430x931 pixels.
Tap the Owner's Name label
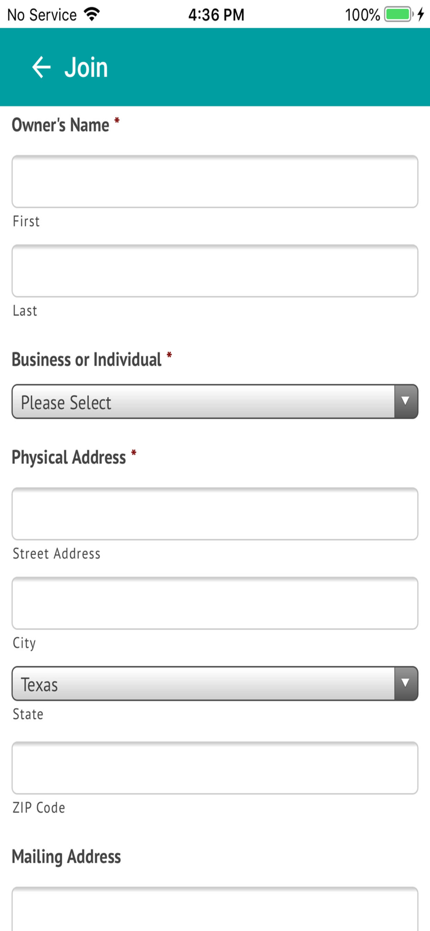click(x=60, y=125)
